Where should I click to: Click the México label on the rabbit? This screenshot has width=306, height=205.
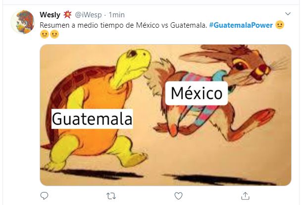pyautogui.click(x=197, y=93)
